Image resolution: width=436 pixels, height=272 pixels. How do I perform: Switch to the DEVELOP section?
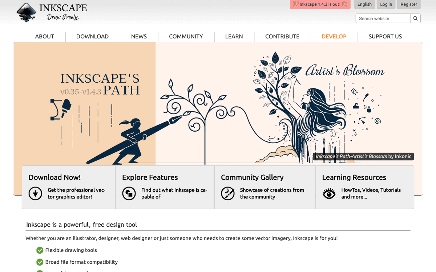click(x=334, y=36)
